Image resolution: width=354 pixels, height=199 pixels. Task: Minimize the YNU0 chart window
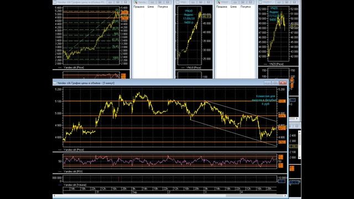tap(193, 2)
